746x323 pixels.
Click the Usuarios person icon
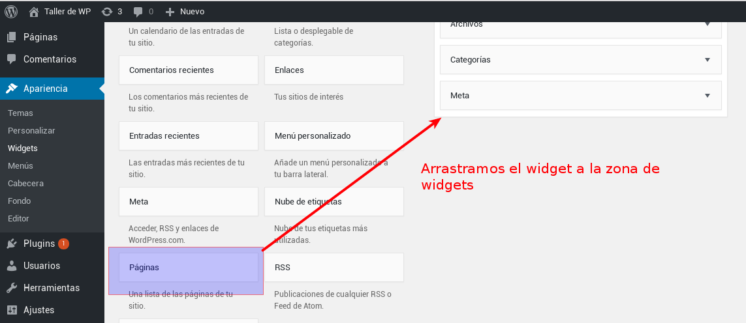12,266
